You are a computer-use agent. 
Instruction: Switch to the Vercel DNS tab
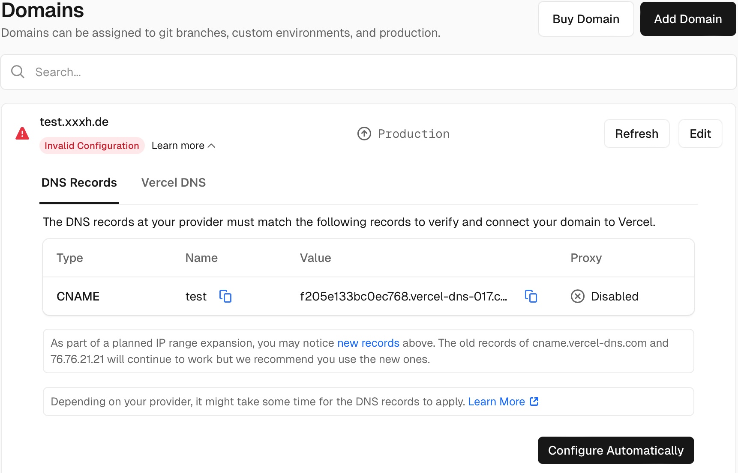click(173, 183)
